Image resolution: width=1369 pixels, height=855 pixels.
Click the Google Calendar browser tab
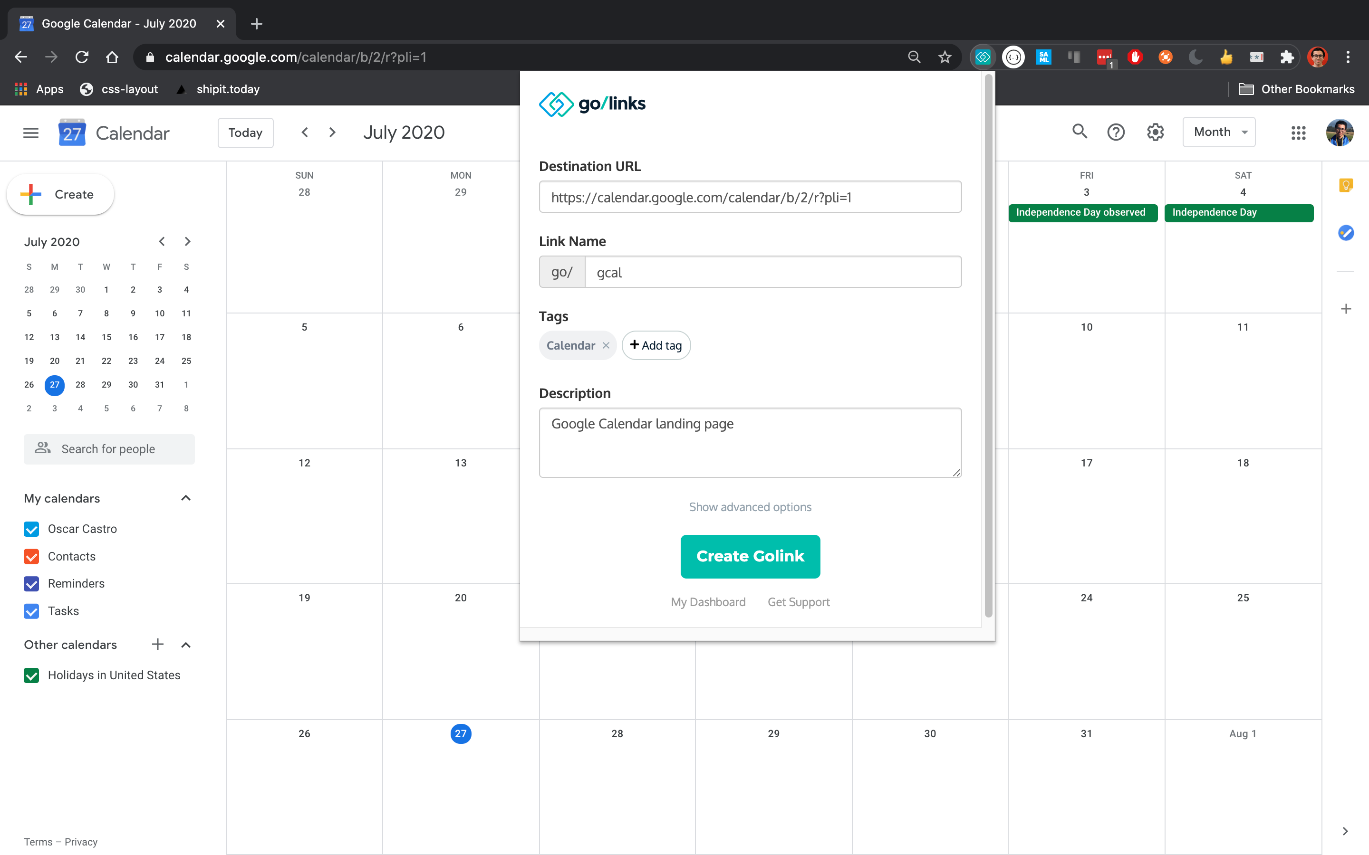point(119,24)
